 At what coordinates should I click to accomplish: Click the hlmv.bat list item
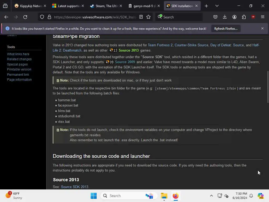tap(64, 111)
